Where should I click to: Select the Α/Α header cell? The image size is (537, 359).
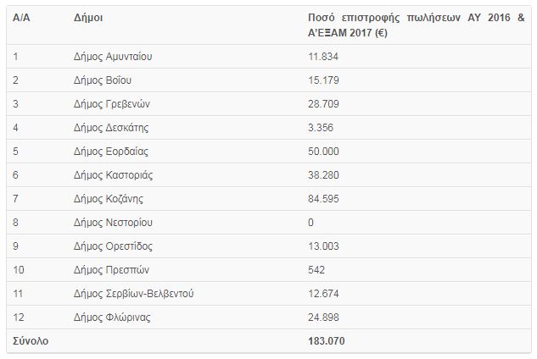click(x=21, y=18)
